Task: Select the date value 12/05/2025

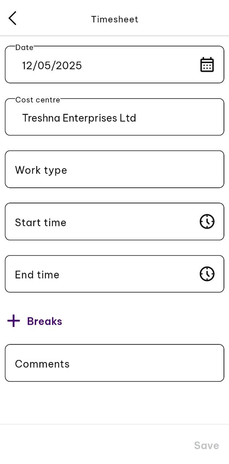Action: 52,66
